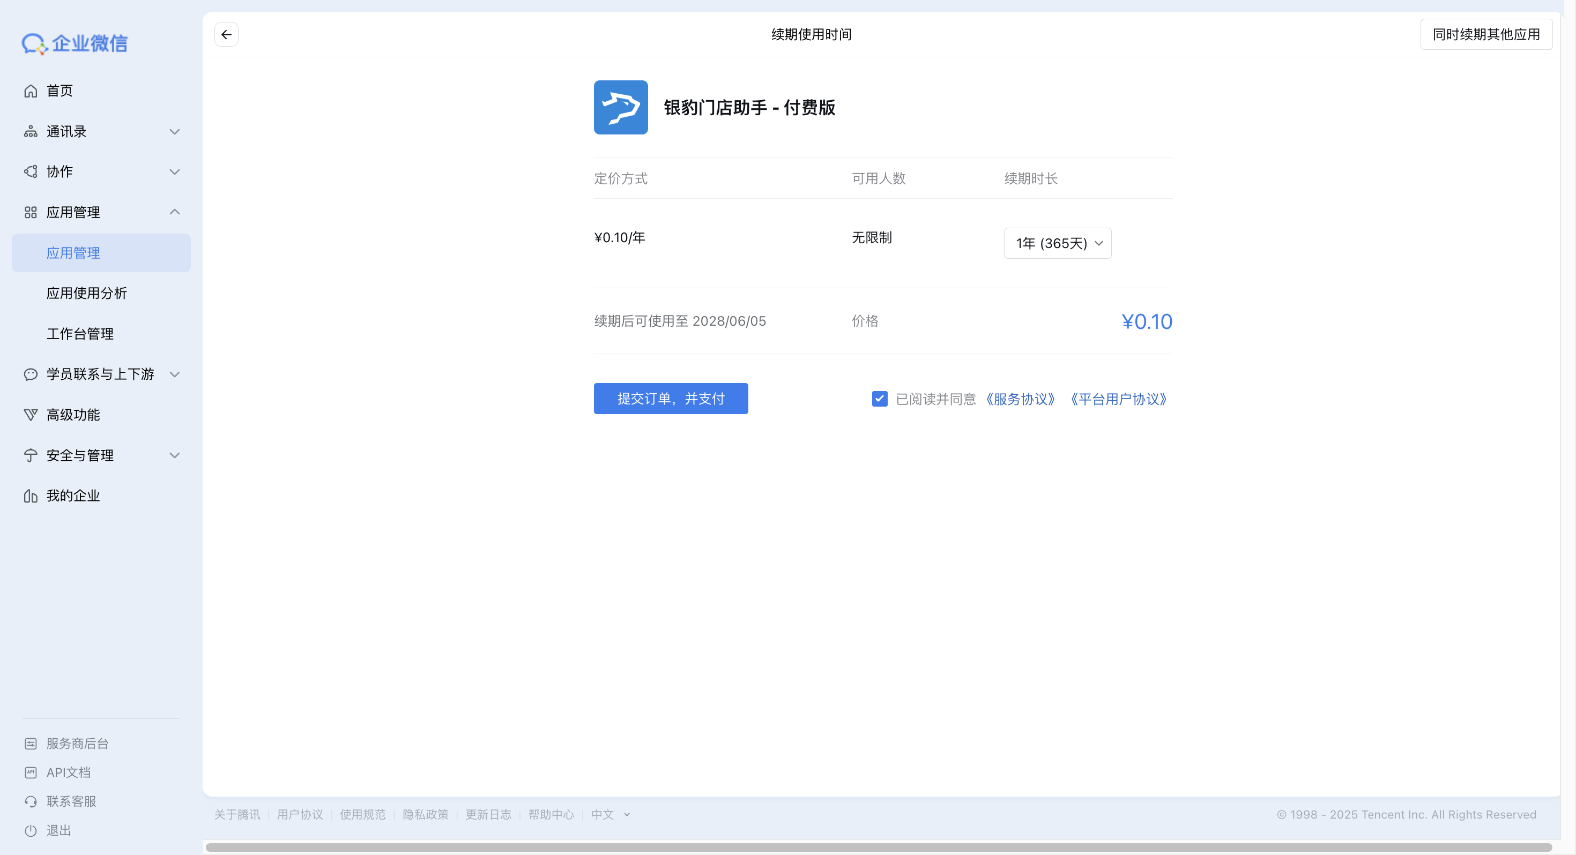This screenshot has height=855, width=1576.
Task: Click 联系客服 sidebar link
Action: (72, 801)
